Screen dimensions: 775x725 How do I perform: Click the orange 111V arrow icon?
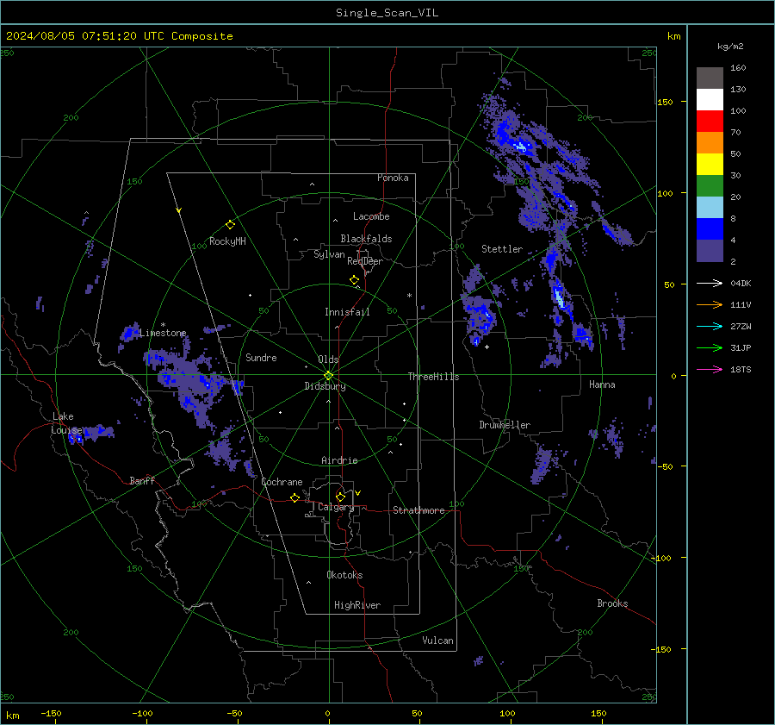point(710,305)
